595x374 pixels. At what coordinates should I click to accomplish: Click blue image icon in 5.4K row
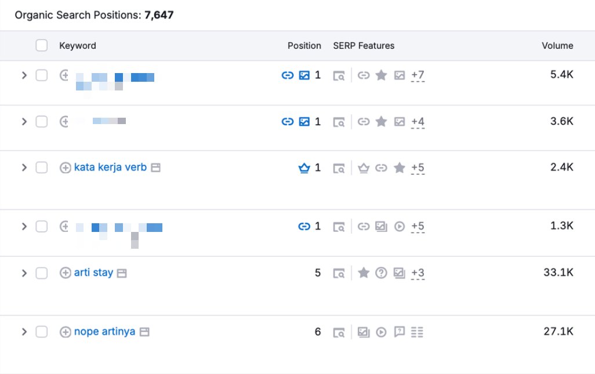coord(304,75)
